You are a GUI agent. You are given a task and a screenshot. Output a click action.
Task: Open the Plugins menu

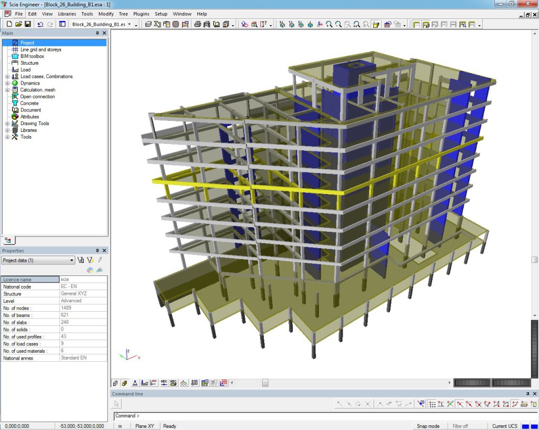point(141,14)
